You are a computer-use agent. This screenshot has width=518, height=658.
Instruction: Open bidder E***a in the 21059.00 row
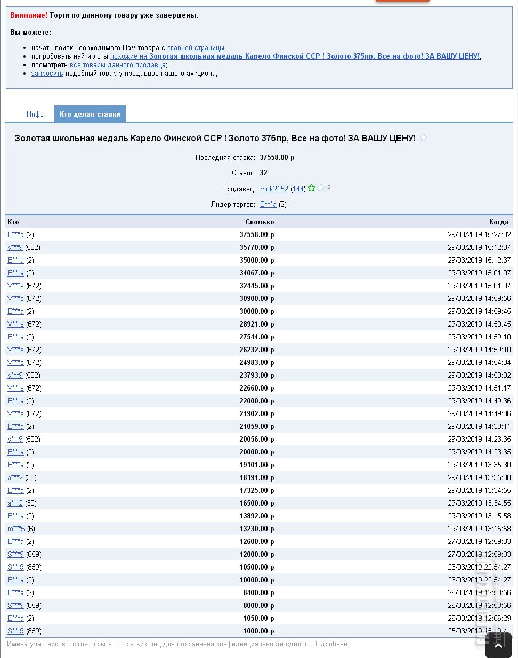[x=15, y=427]
